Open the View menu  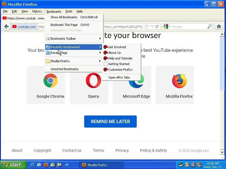pyautogui.click(x=25, y=11)
